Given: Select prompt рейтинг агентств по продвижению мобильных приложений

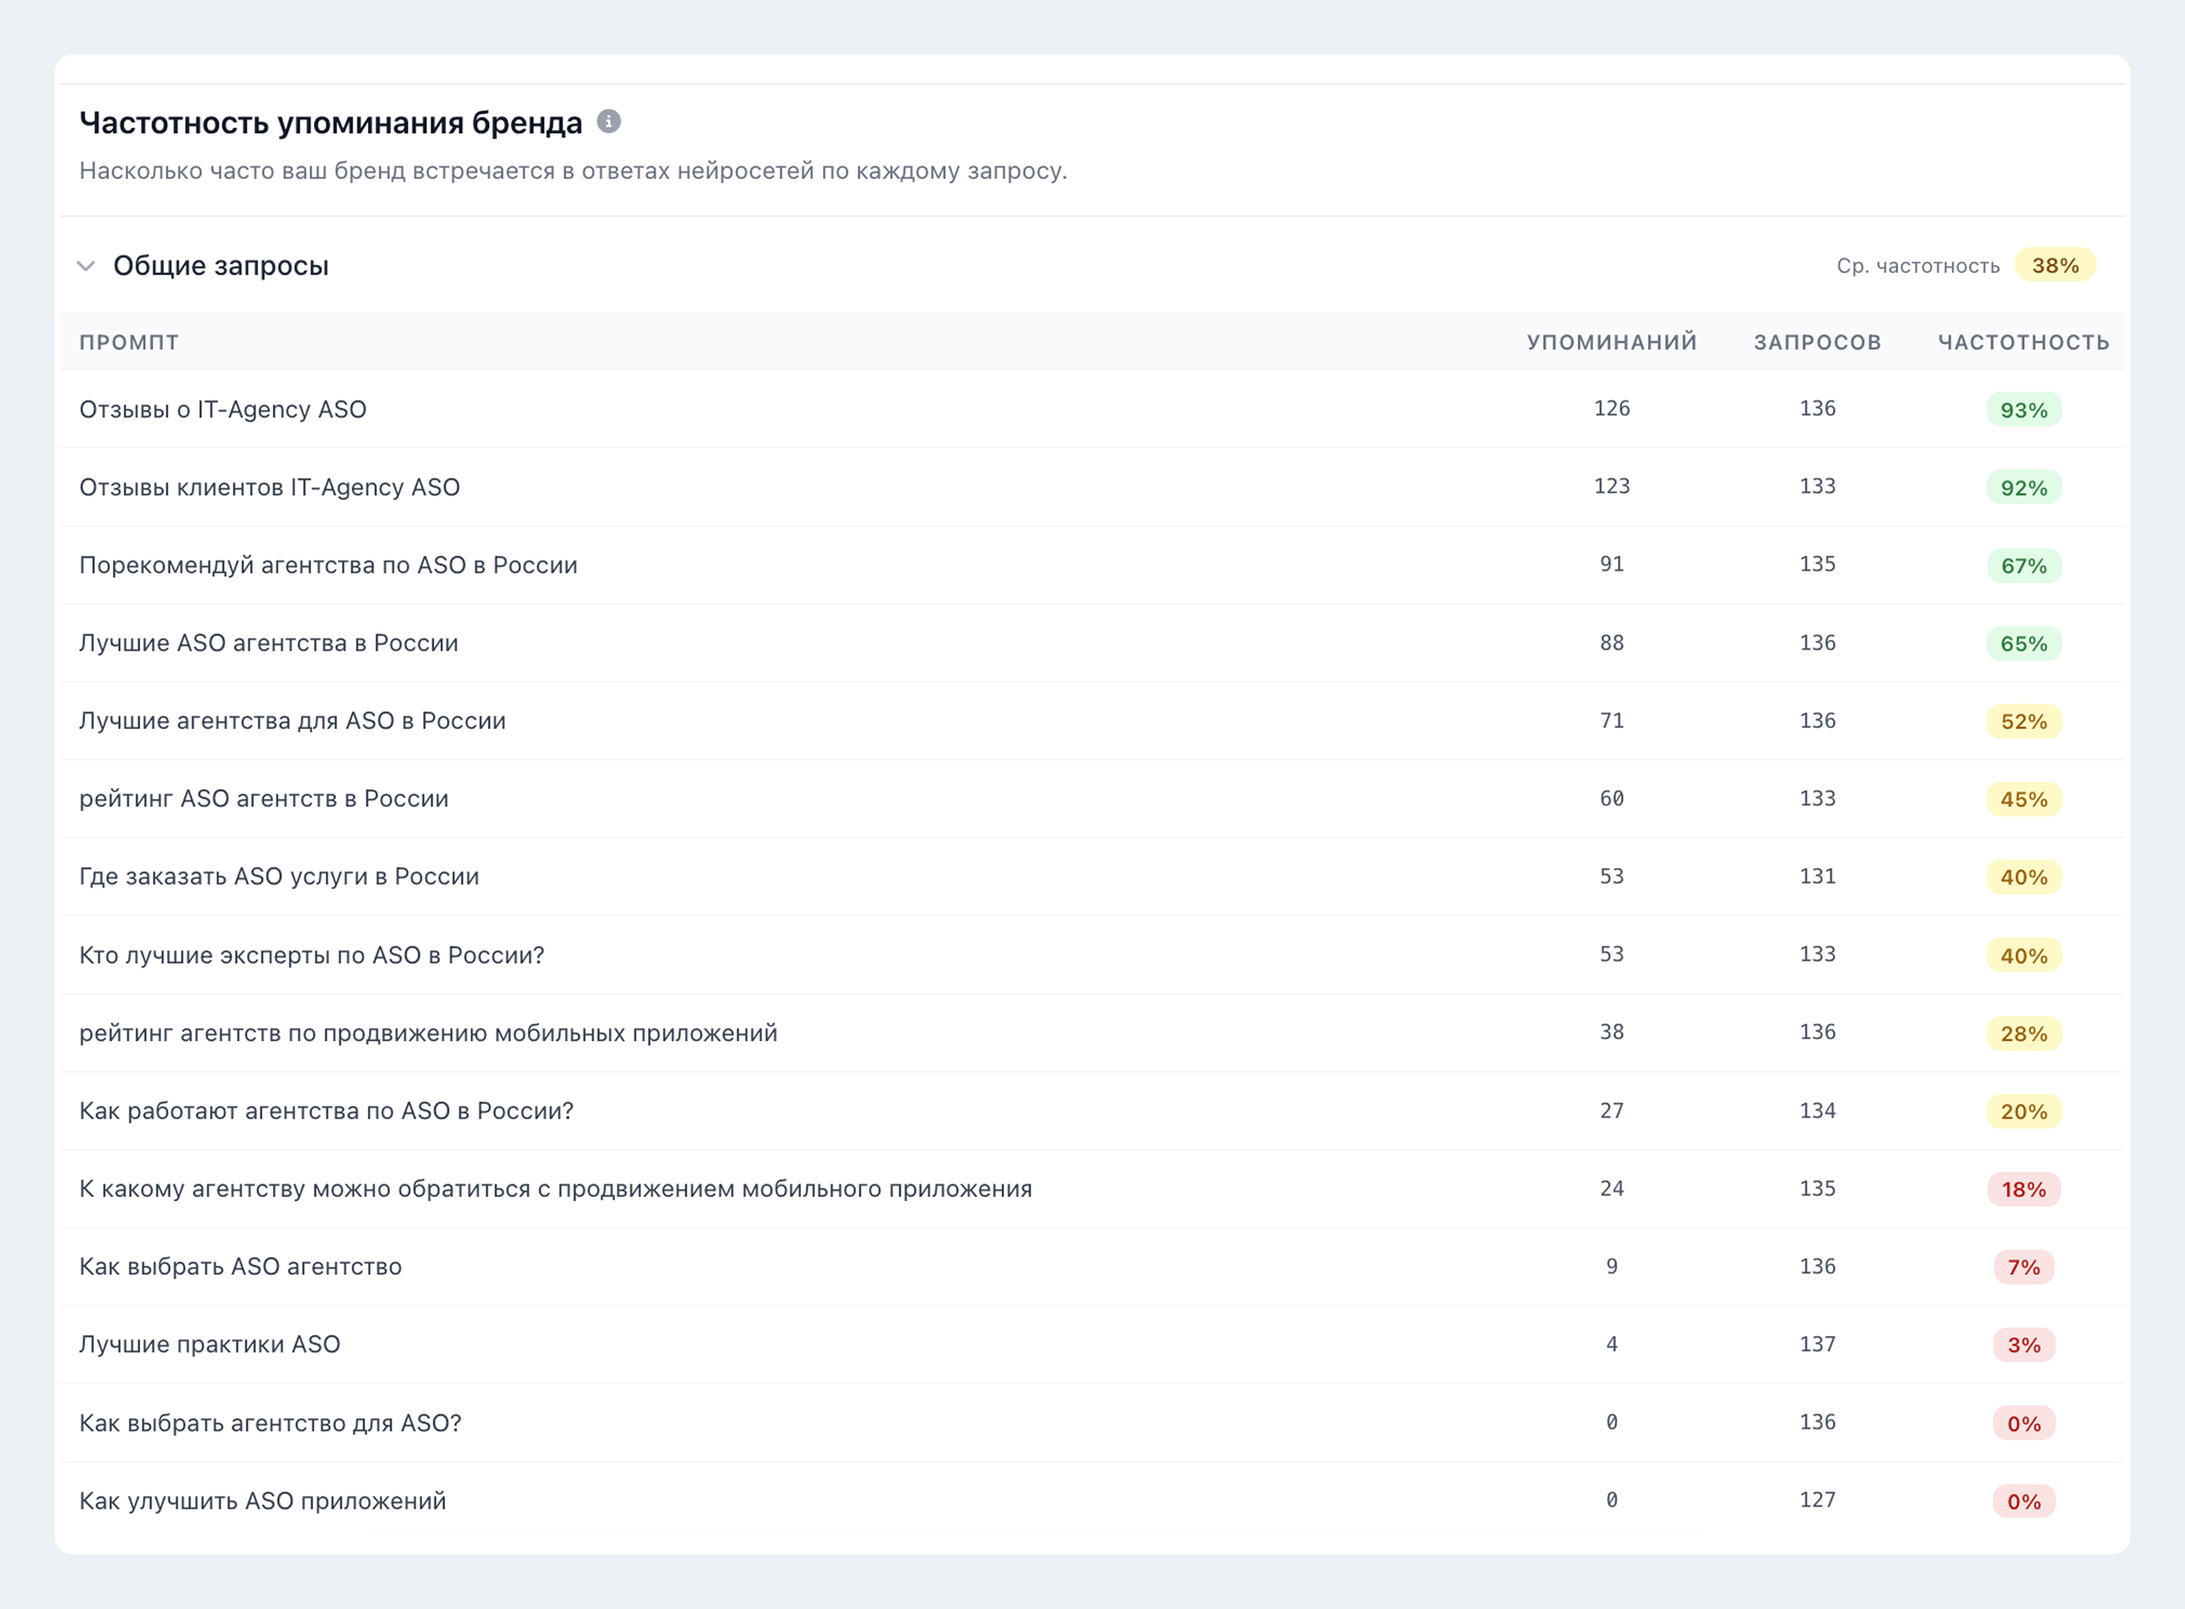Looking at the screenshot, I should 429,1032.
